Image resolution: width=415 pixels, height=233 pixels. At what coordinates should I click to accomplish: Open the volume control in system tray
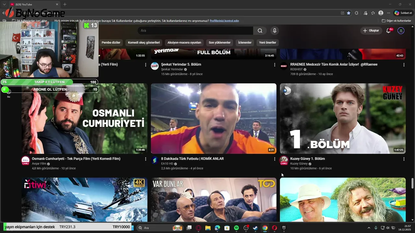387,228
